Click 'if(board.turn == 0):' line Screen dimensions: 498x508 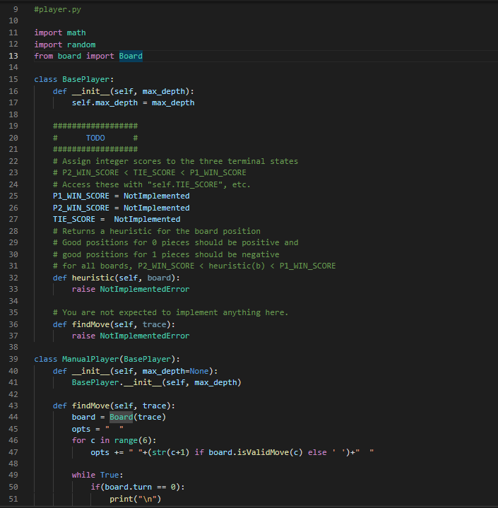(138, 487)
